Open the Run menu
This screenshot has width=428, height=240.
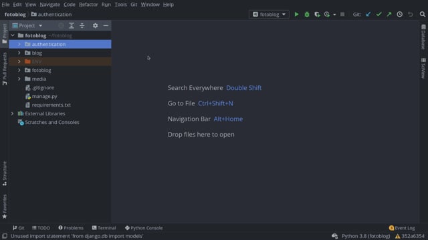106,5
